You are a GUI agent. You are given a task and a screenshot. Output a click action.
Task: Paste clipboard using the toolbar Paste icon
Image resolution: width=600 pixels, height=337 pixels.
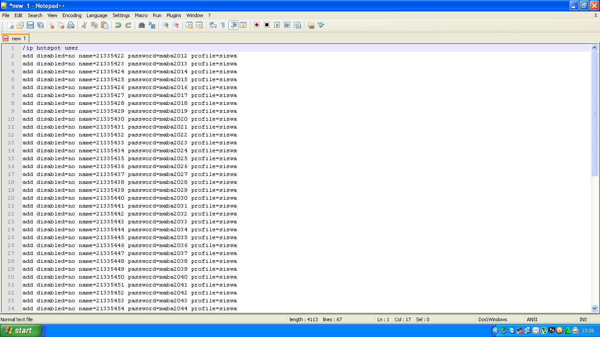(105, 25)
